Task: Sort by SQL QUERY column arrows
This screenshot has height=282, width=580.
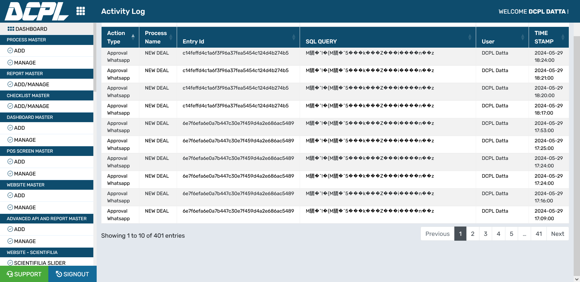Action: 470,37
